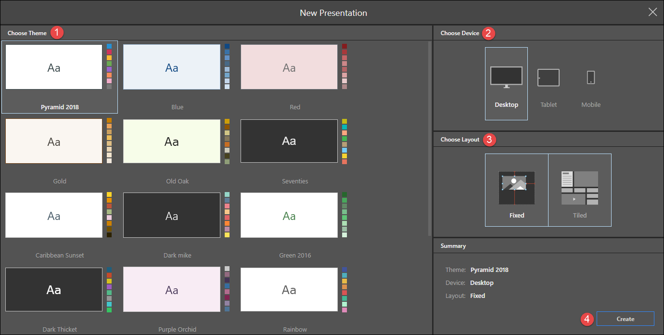Choose the Dark Thicket theme preview
Viewport: 664px width, 335px height.
53,289
